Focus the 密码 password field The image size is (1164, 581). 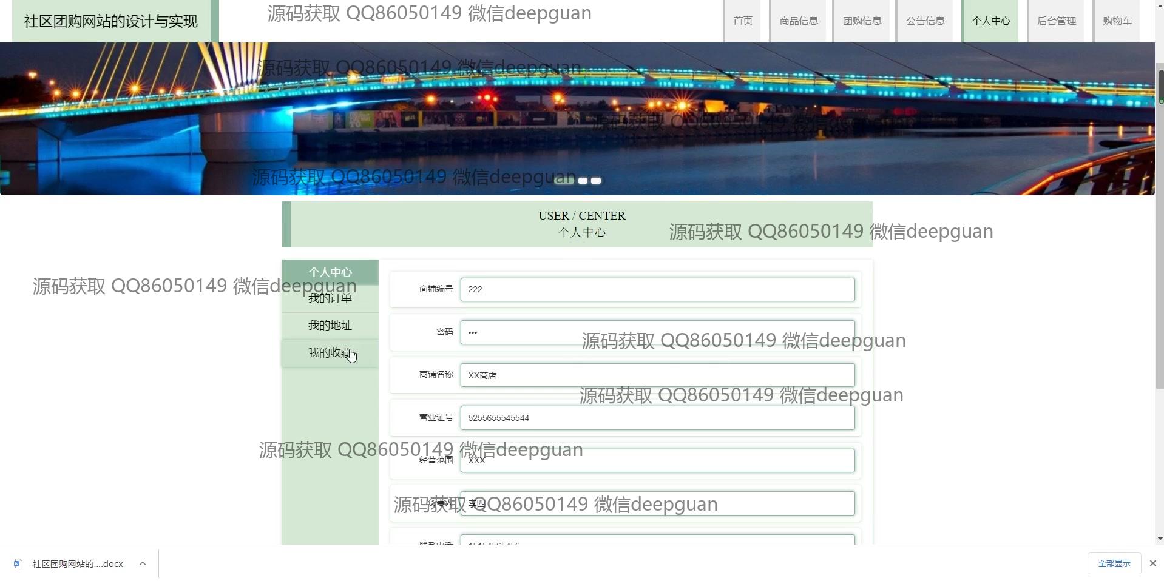[x=657, y=332]
